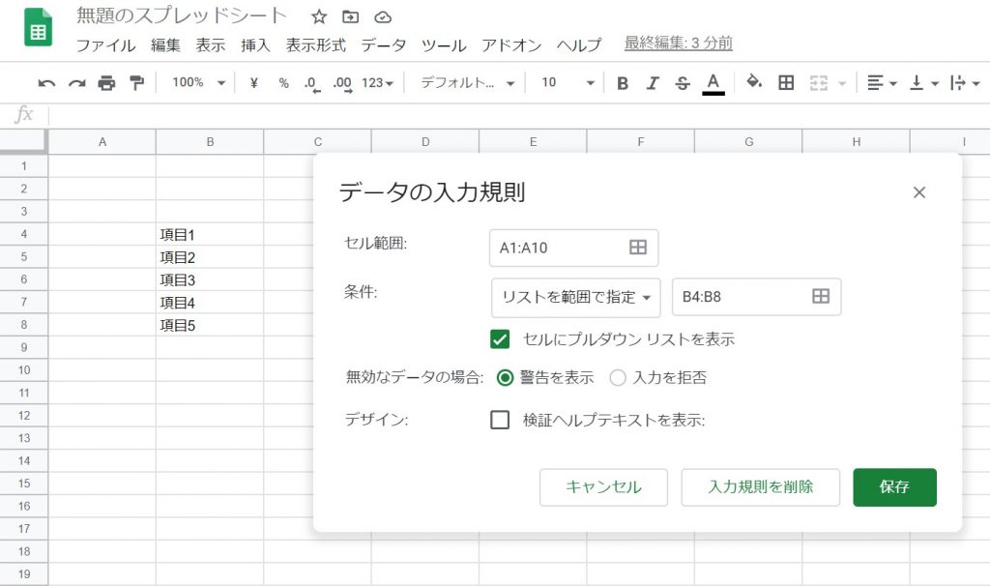Close the データの入力規則 dialog
This screenshot has height=586, width=990.
(919, 192)
